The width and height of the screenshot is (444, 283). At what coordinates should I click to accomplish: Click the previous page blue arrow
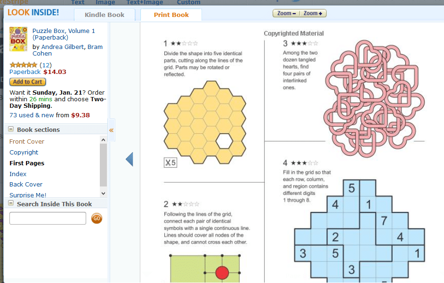pos(129,159)
